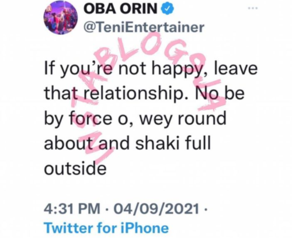Open the @TeniEntertainer handle

(x=144, y=27)
